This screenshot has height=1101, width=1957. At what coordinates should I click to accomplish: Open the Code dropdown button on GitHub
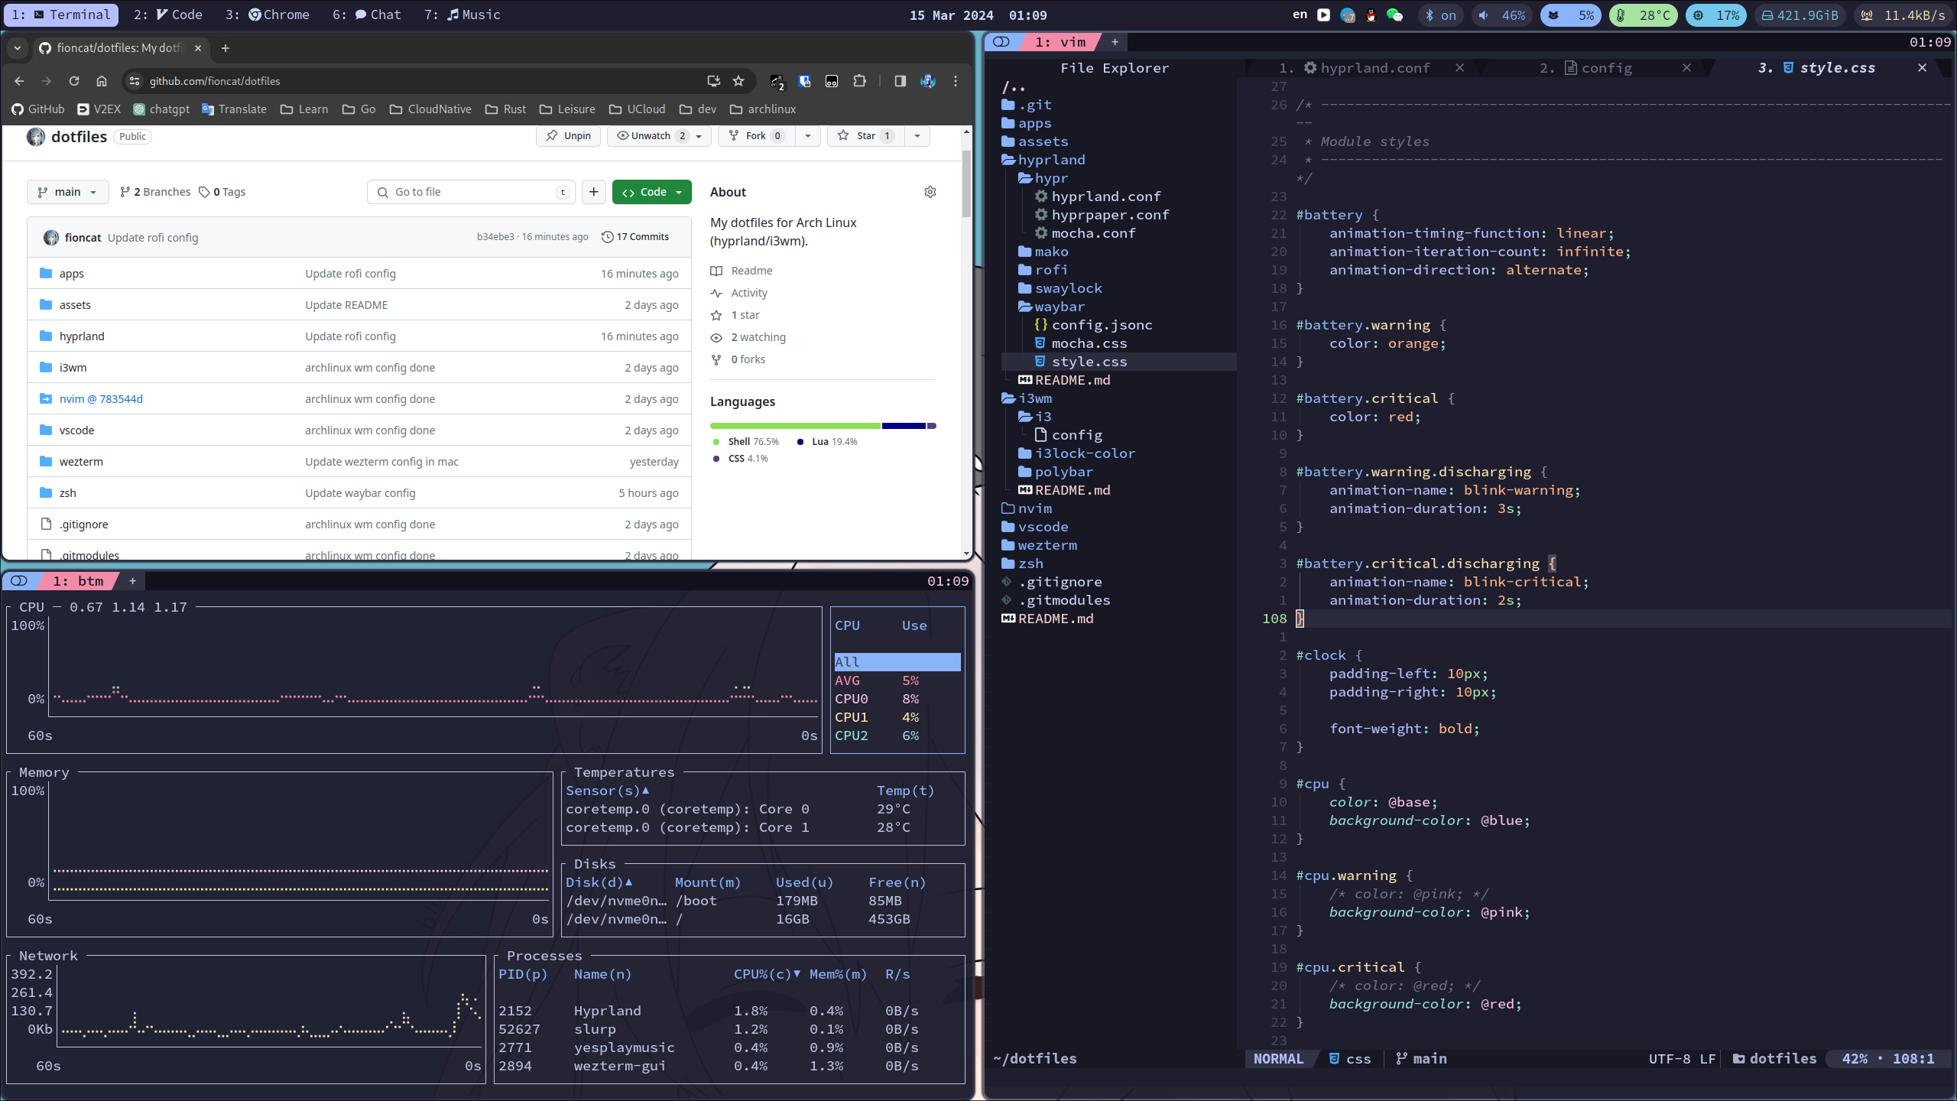[651, 191]
